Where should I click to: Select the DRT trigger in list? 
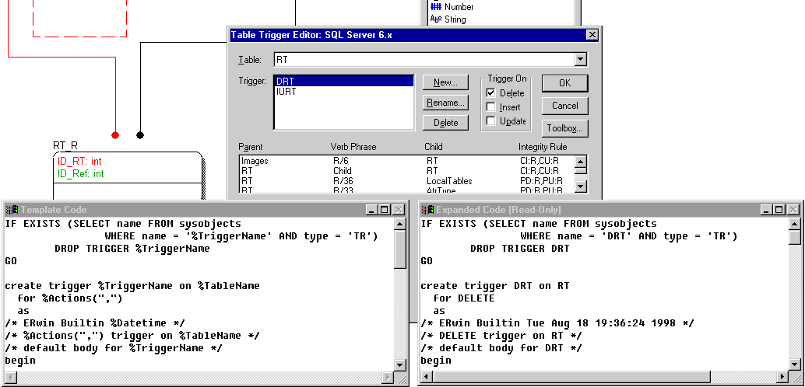click(x=344, y=81)
